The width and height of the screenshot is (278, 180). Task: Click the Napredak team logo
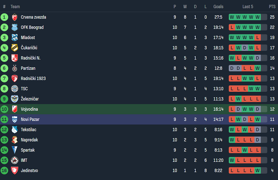point(15,140)
